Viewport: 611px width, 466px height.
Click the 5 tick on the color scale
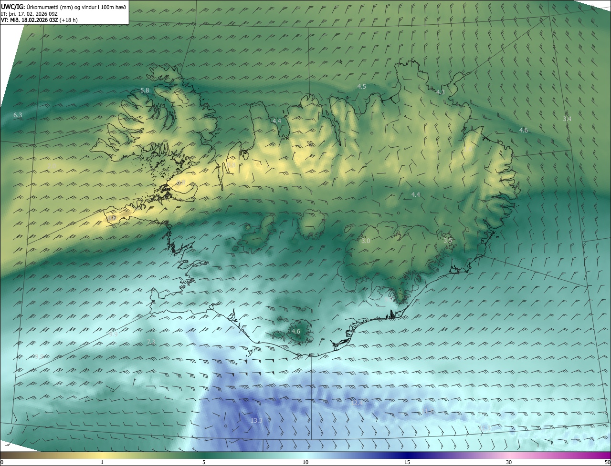204,462
